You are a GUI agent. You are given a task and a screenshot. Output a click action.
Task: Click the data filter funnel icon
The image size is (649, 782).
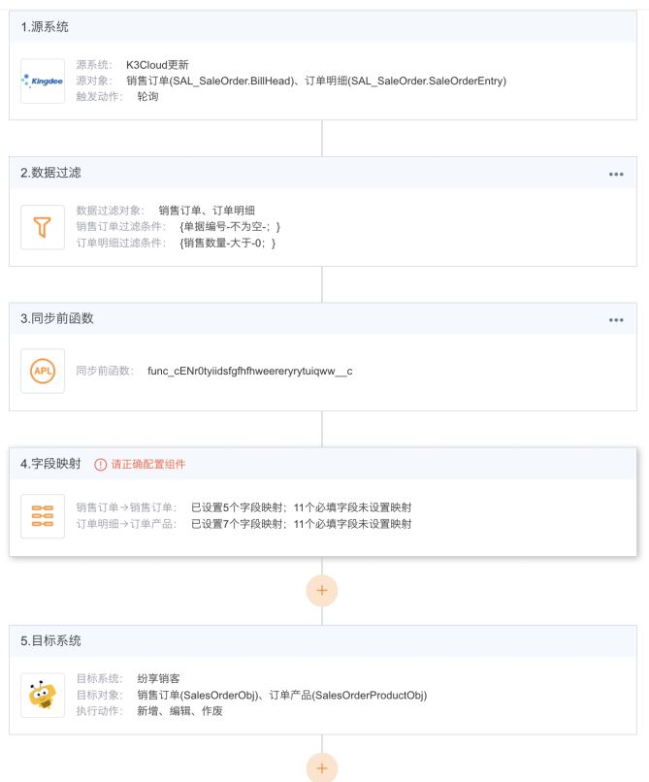point(43,226)
